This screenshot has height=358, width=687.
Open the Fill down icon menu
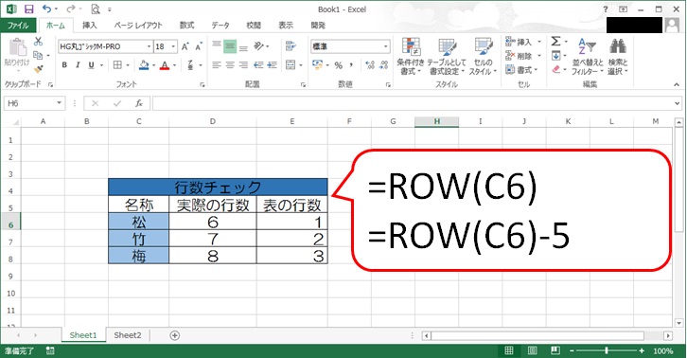[x=555, y=56]
